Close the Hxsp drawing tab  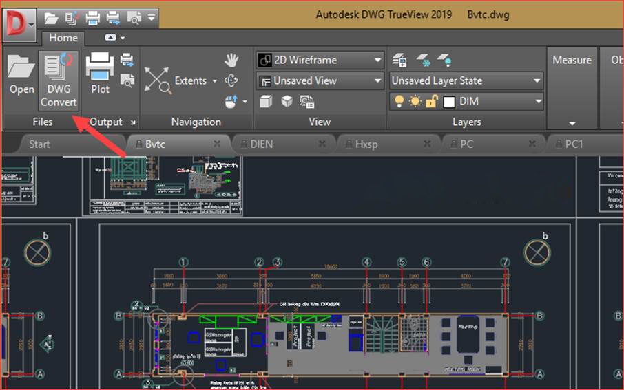427,144
